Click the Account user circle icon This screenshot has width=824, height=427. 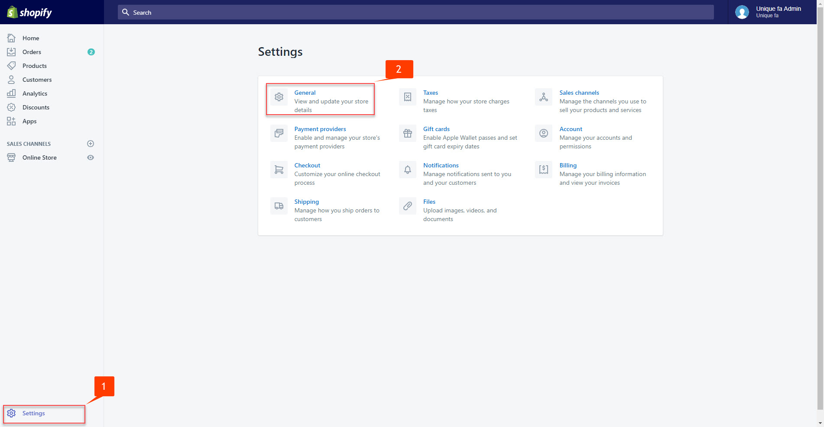544,133
